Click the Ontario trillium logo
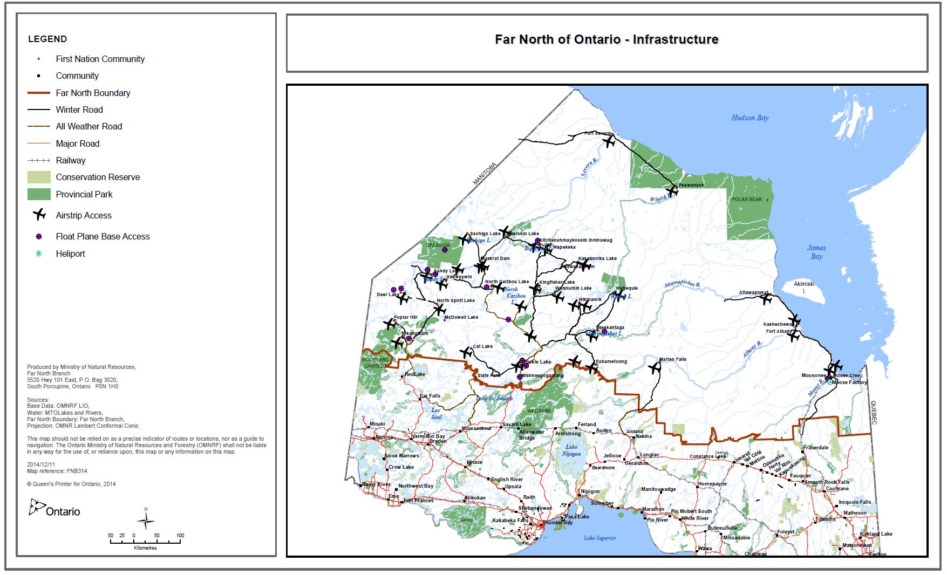 coord(37,506)
